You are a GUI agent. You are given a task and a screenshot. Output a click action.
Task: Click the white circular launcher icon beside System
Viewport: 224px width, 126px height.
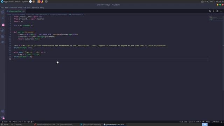tap(30, 1)
